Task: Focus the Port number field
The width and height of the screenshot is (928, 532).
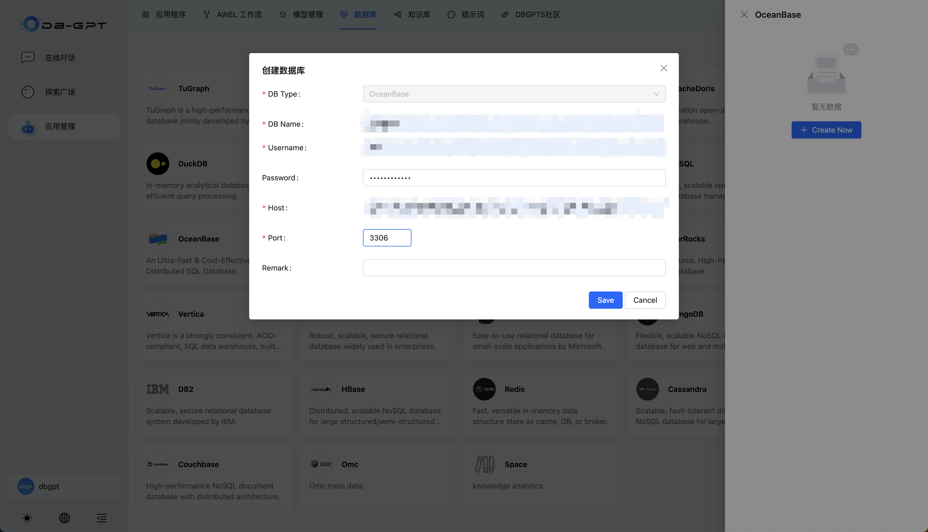Action: 387,238
